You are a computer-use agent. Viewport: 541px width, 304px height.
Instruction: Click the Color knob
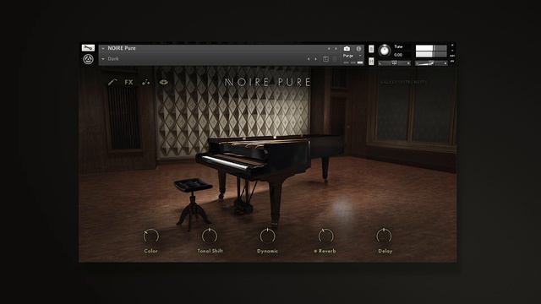pyautogui.click(x=150, y=236)
